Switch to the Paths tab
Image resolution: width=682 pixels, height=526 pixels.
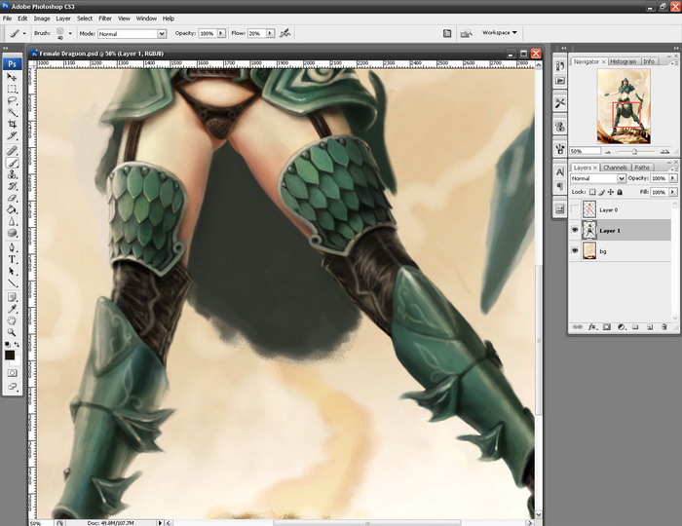click(641, 168)
